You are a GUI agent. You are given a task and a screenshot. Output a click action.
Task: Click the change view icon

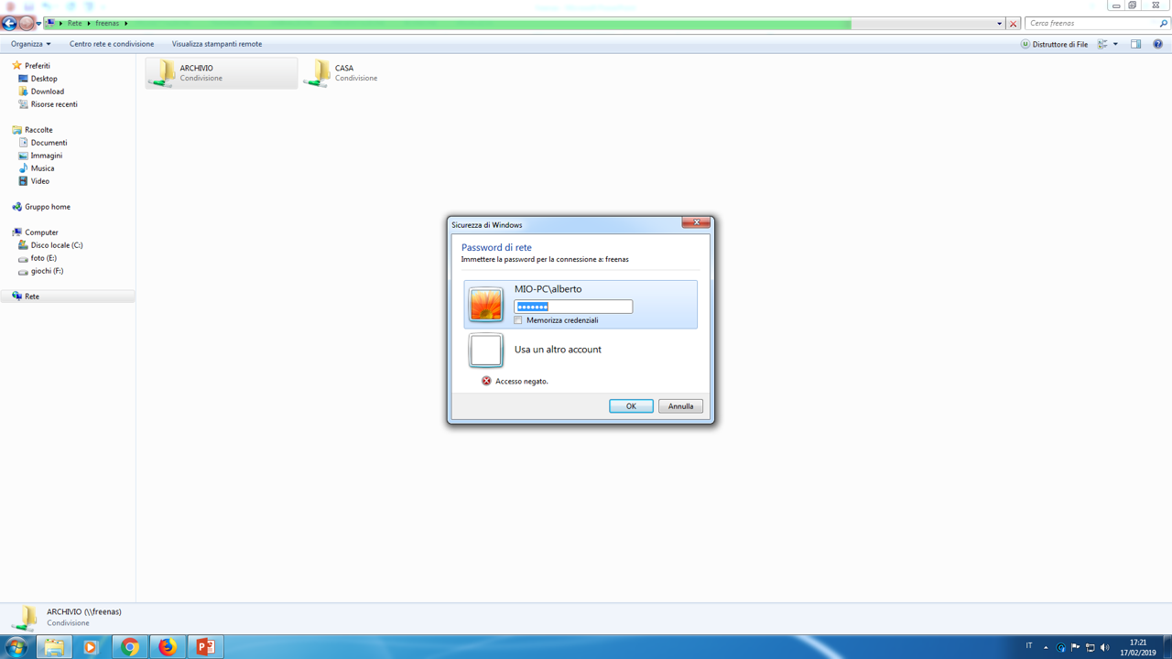[1102, 44]
